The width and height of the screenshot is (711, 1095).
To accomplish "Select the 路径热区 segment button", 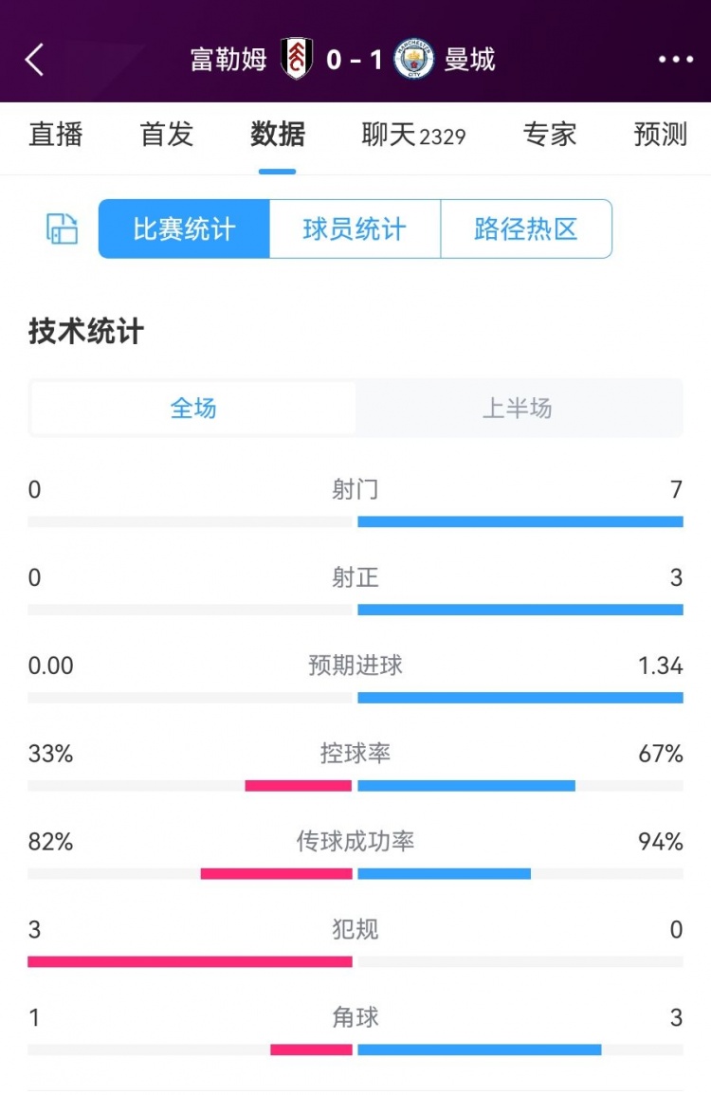I will coord(526,229).
